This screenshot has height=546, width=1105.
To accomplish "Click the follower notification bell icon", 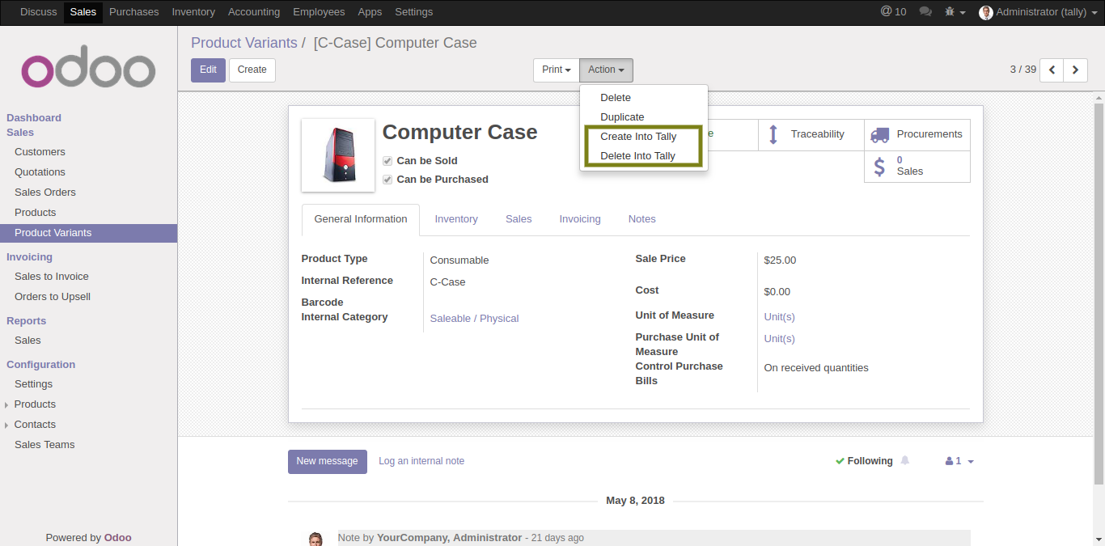I will [905, 460].
